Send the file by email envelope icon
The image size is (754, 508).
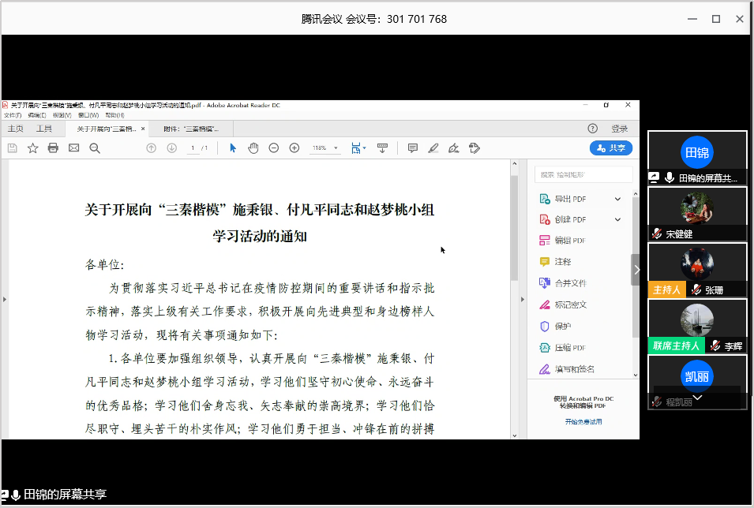[x=73, y=148]
